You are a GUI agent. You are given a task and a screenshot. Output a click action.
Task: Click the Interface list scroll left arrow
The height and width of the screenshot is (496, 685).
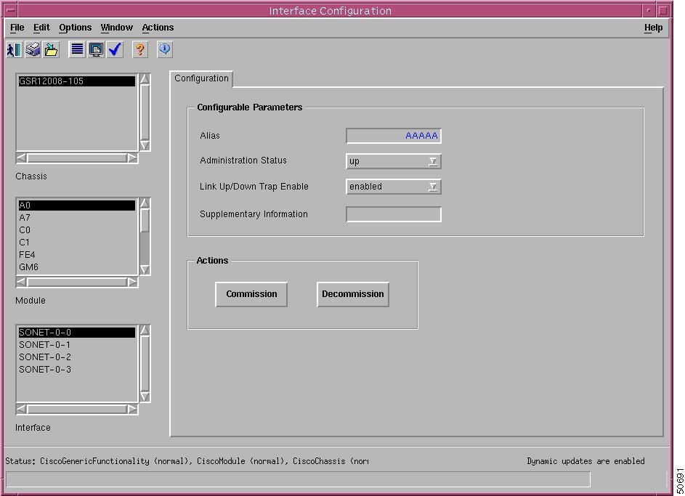(21, 409)
